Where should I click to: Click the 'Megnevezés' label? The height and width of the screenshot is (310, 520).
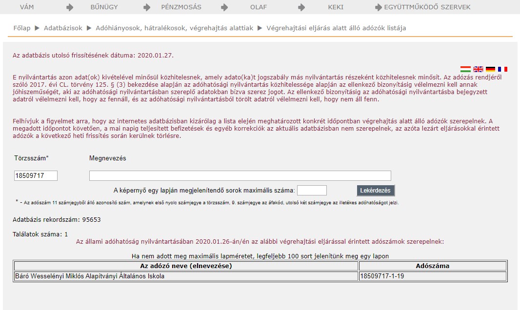[x=107, y=158]
